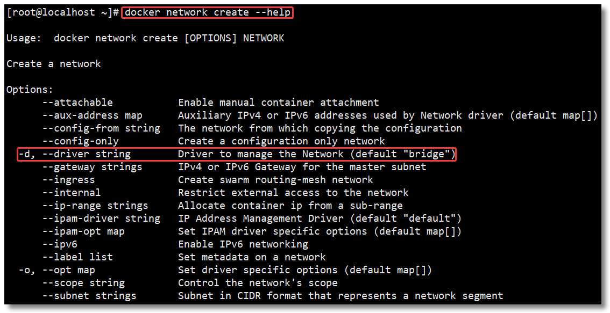610x313 pixels.
Task: Click the --subnet strings option
Action: 89,296
